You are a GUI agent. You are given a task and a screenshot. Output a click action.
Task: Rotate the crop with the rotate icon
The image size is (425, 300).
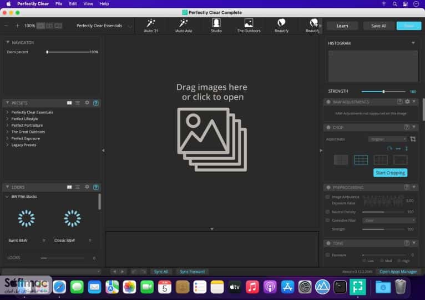click(389, 148)
